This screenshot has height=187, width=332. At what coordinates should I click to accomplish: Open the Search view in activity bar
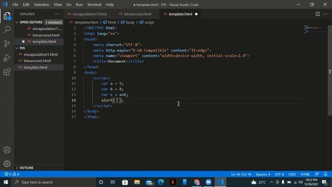7,30
